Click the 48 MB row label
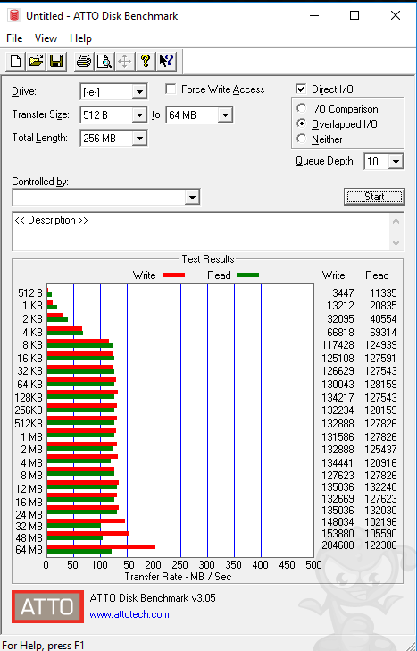 point(29,538)
